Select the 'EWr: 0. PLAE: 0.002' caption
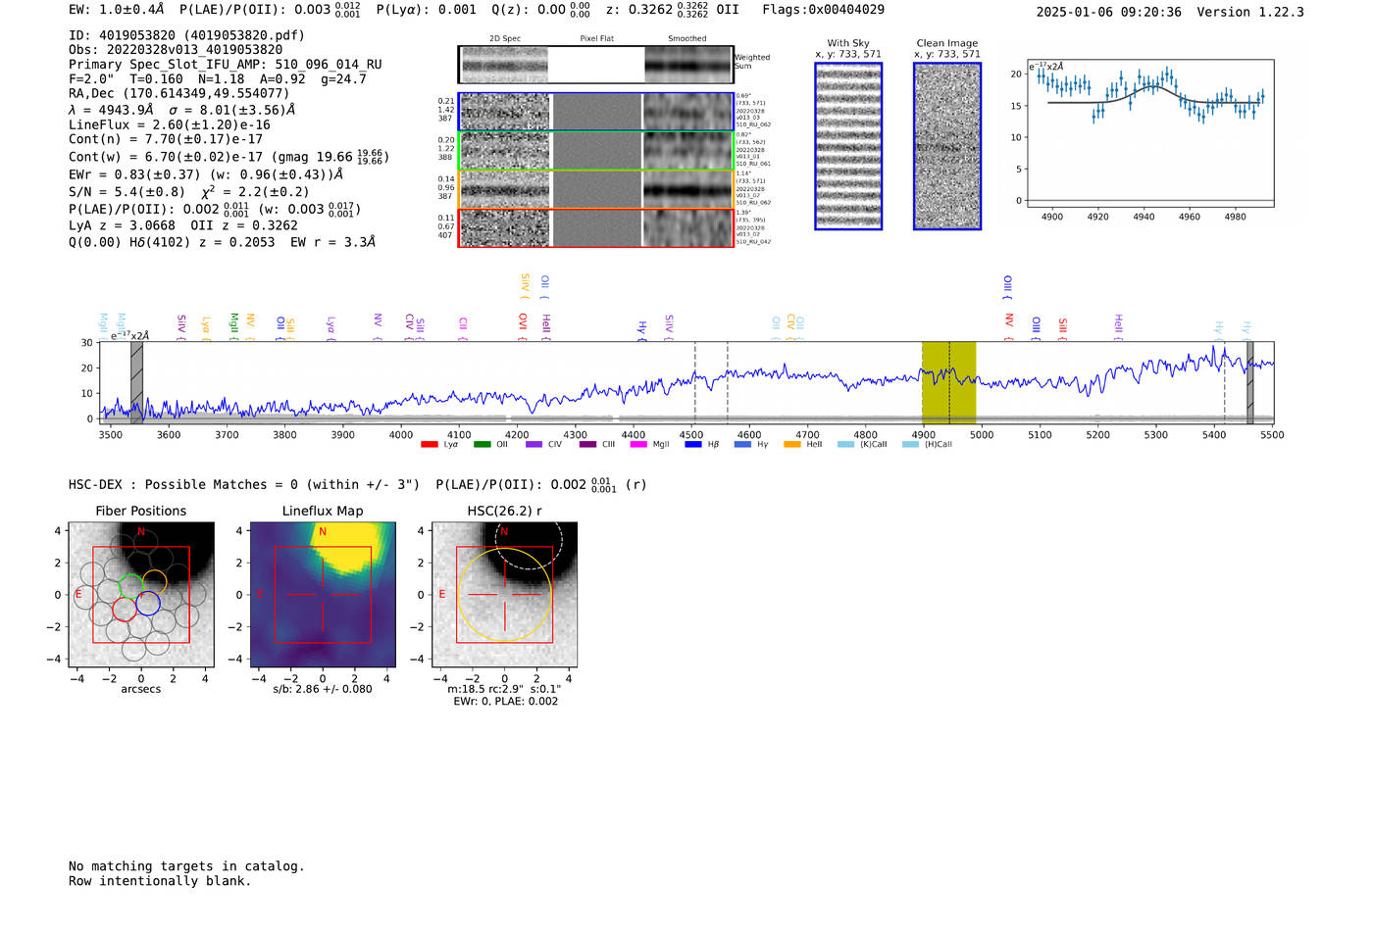1373x934 pixels. point(505,702)
